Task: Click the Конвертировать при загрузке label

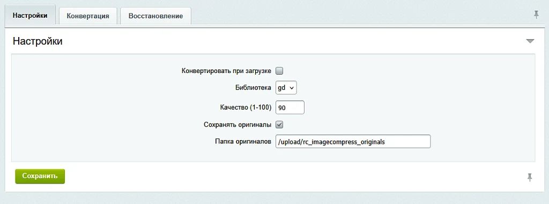Action: [x=227, y=71]
